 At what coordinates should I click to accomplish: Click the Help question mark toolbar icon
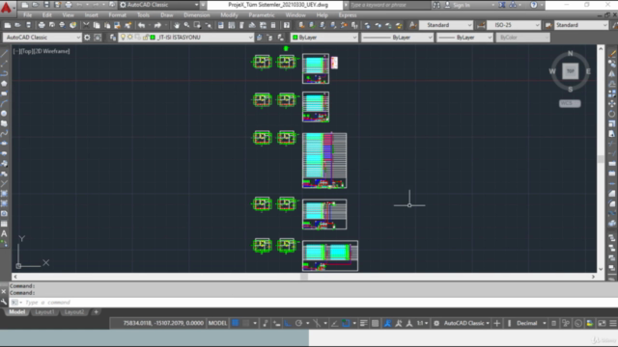click(287, 25)
